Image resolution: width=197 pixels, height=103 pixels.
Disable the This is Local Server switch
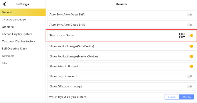click(191, 36)
